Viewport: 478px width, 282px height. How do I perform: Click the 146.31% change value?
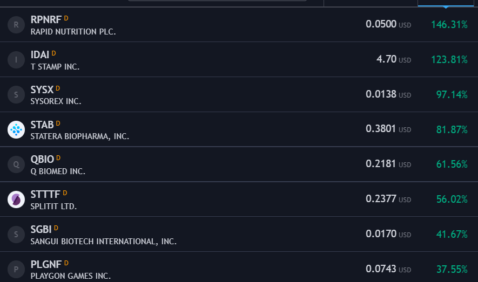[x=449, y=25]
